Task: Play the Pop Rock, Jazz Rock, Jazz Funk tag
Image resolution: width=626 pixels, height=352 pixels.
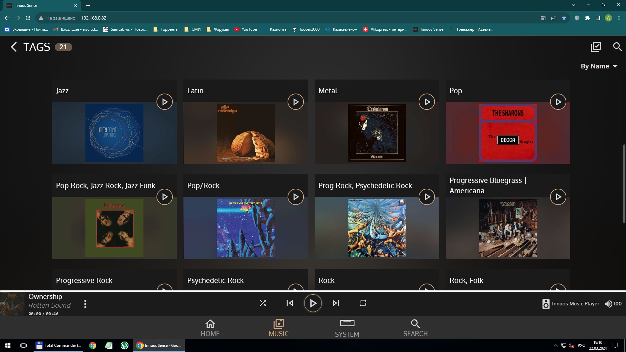Action: (x=165, y=197)
